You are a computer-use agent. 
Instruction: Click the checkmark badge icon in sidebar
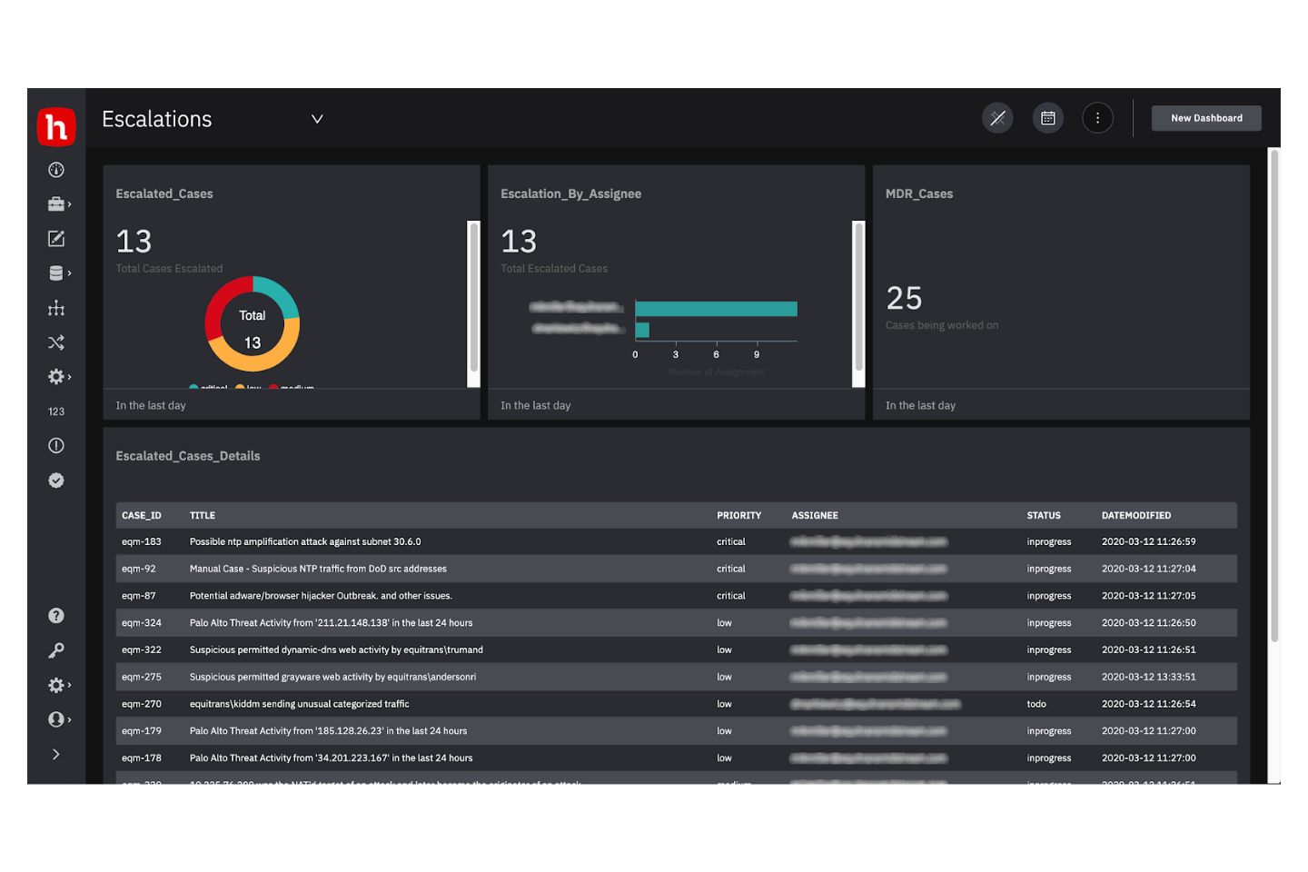56,481
